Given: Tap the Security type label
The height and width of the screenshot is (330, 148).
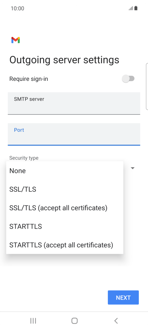Looking at the screenshot, I should 24,158.
